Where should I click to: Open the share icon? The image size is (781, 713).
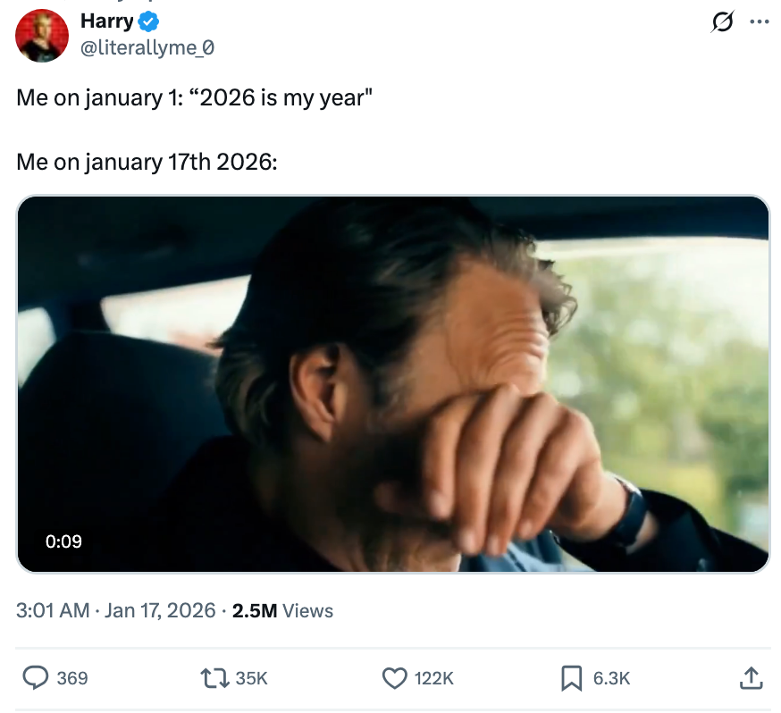click(752, 679)
